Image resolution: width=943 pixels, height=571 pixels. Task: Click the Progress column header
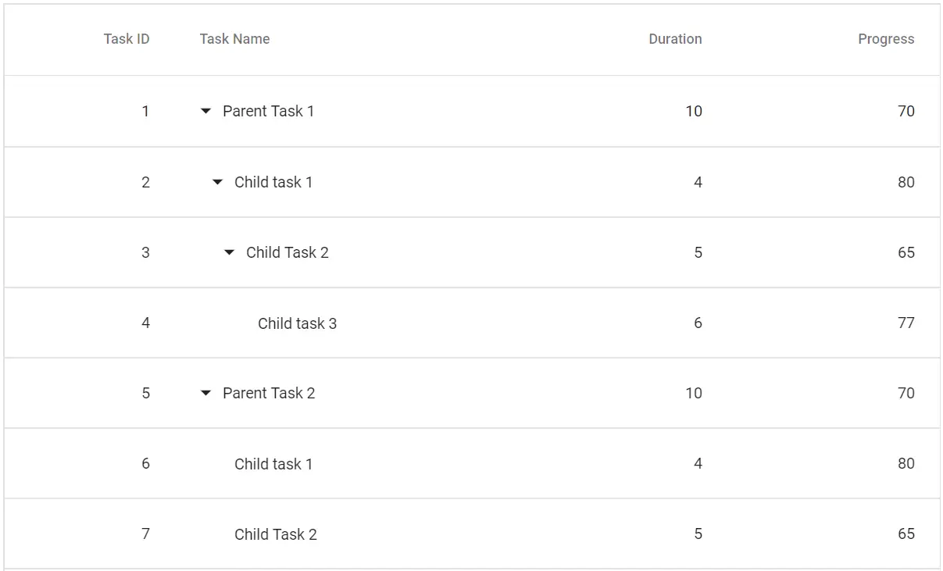point(885,39)
